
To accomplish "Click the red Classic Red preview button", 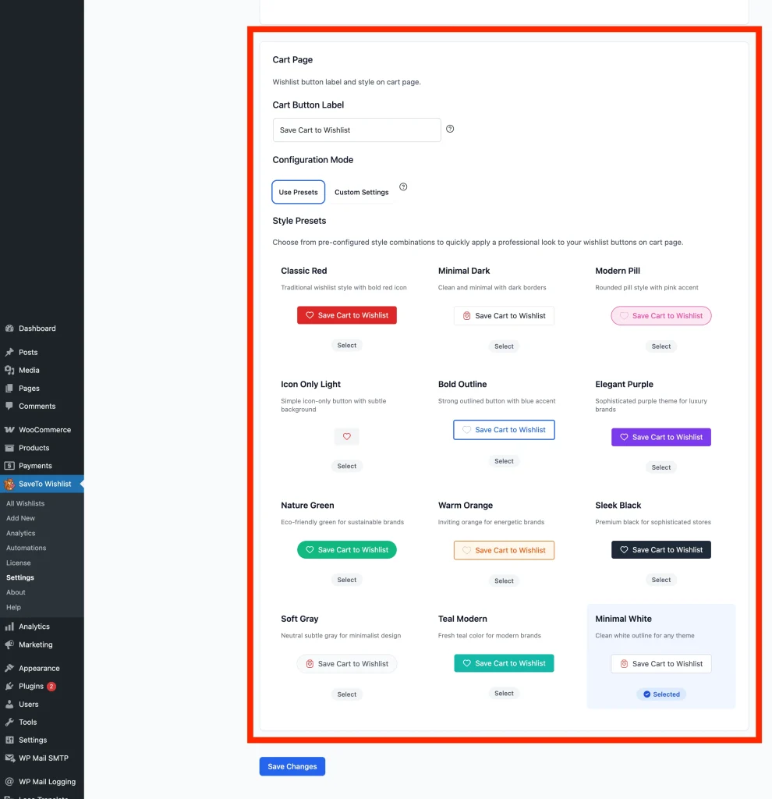I will 347,315.
